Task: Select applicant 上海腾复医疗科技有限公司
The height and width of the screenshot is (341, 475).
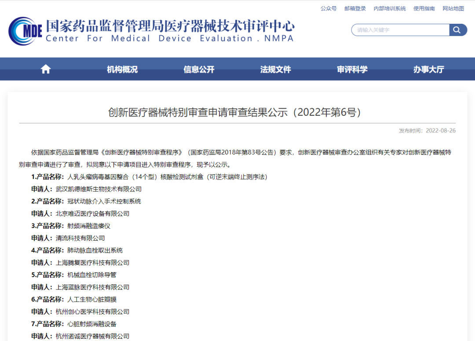Action: click(92, 263)
